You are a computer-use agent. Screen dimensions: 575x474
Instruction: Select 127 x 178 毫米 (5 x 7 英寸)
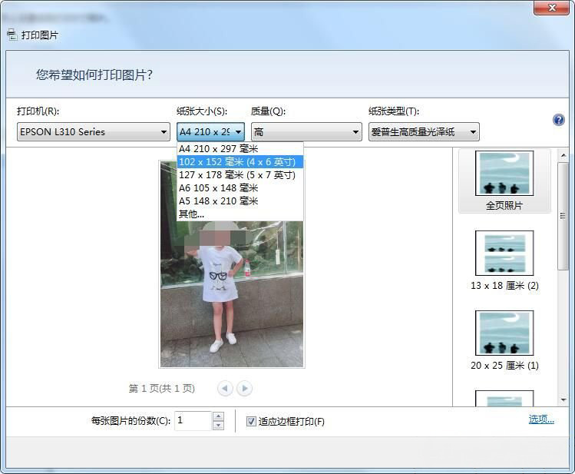240,175
